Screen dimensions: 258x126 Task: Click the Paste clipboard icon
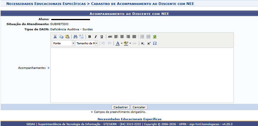(x=67, y=36)
